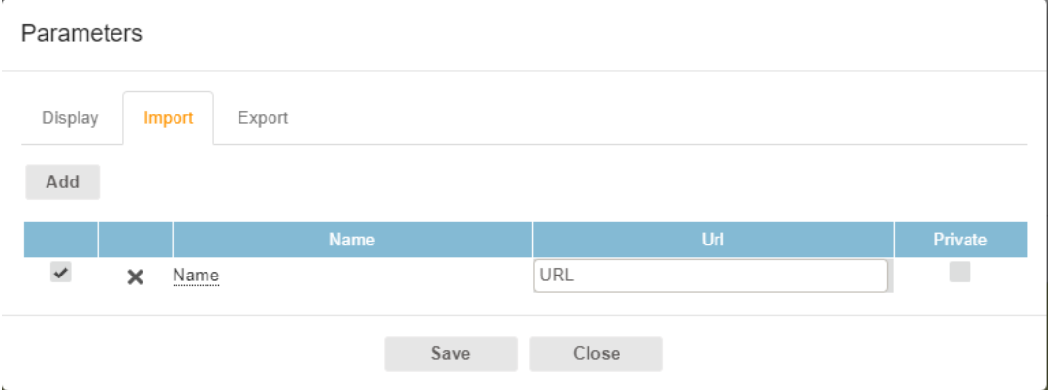Save the parameters

[451, 354]
